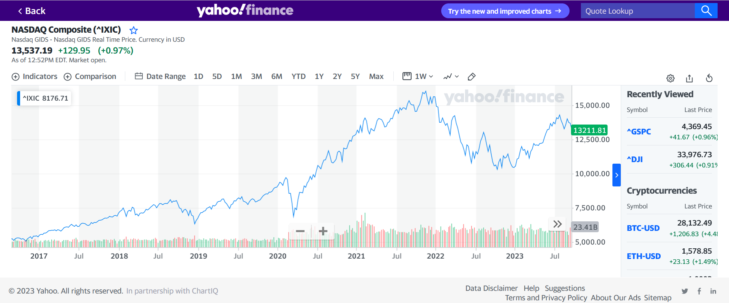Image resolution: width=729 pixels, height=303 pixels.
Task: Open the BTC-USD quote link
Action: tap(643, 228)
